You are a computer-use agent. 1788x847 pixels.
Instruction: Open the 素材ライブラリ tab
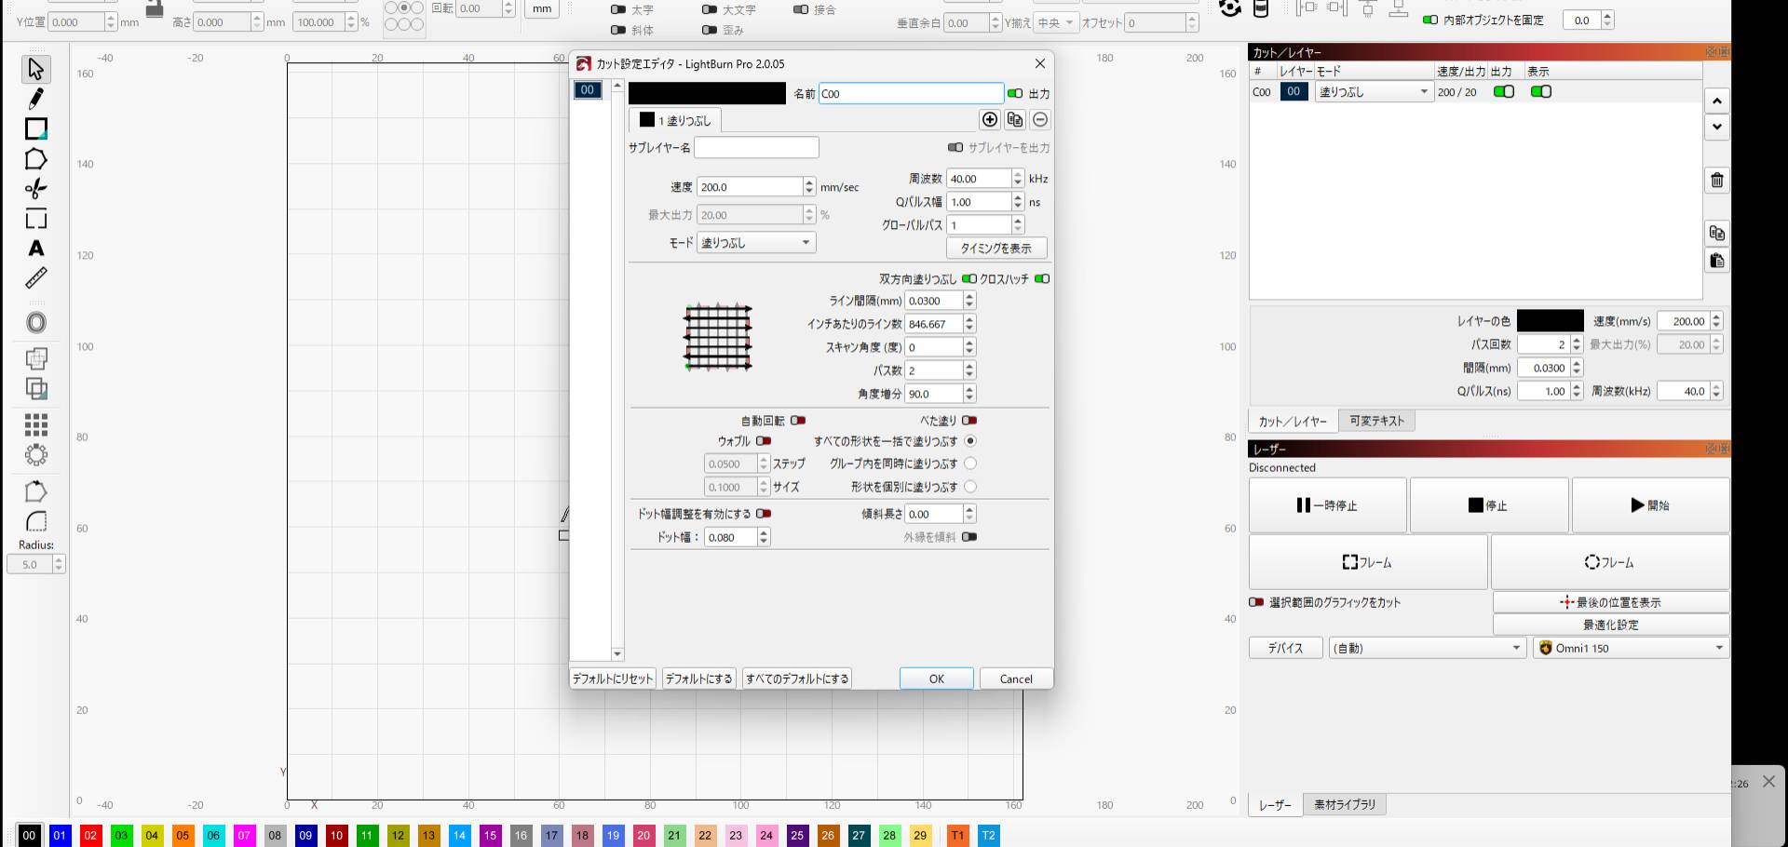click(x=1344, y=805)
